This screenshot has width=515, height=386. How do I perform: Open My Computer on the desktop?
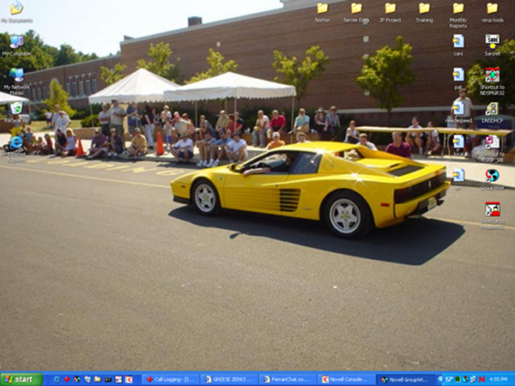[x=16, y=46]
